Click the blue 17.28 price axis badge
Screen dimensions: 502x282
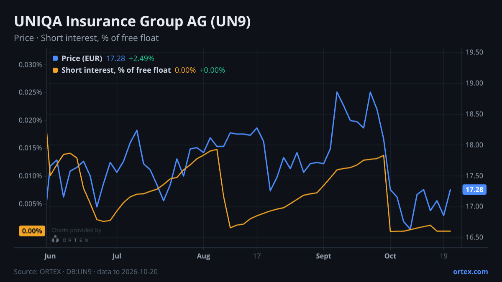pyautogui.click(x=474, y=190)
